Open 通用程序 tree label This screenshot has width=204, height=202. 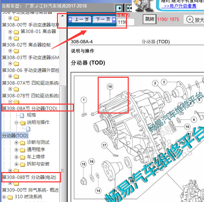(x=36, y=150)
